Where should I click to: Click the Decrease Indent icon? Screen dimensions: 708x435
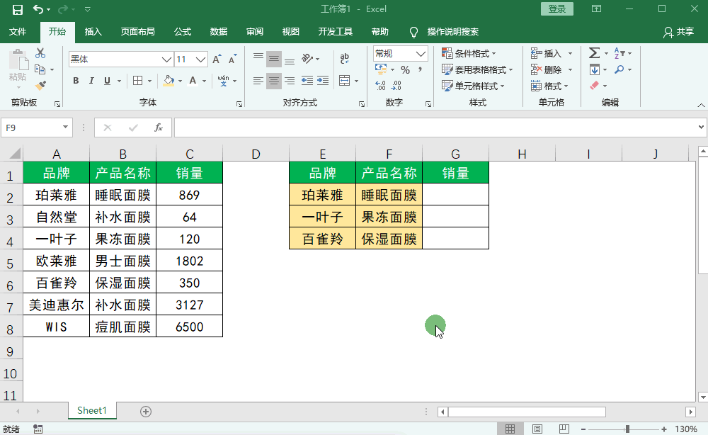(307, 81)
